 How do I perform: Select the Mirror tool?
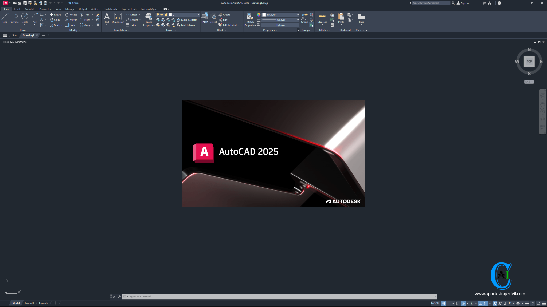pyautogui.click(x=71, y=20)
